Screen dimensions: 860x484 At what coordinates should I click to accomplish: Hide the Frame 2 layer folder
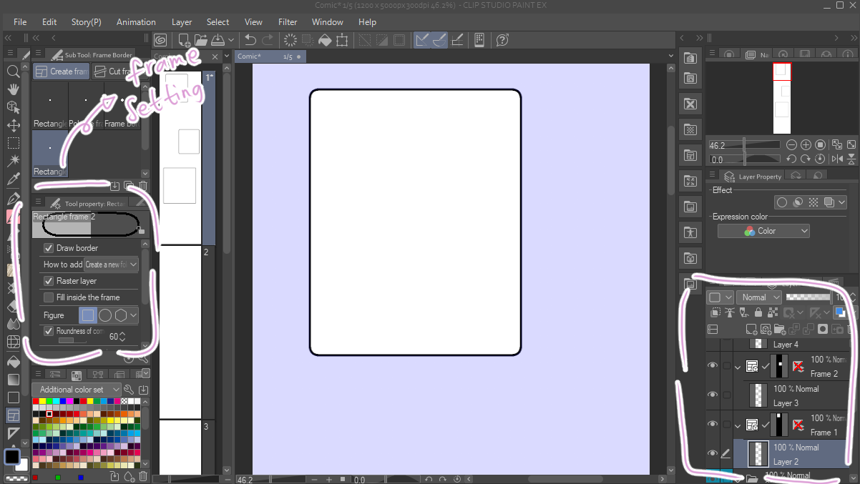point(712,366)
